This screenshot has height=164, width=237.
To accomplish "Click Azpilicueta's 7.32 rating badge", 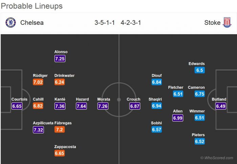I will [x=38, y=130].
